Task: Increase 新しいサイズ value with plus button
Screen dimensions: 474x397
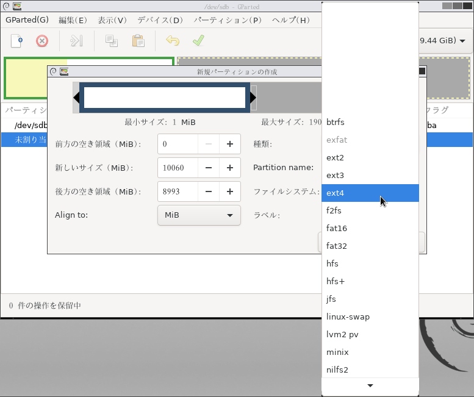Action: point(230,168)
